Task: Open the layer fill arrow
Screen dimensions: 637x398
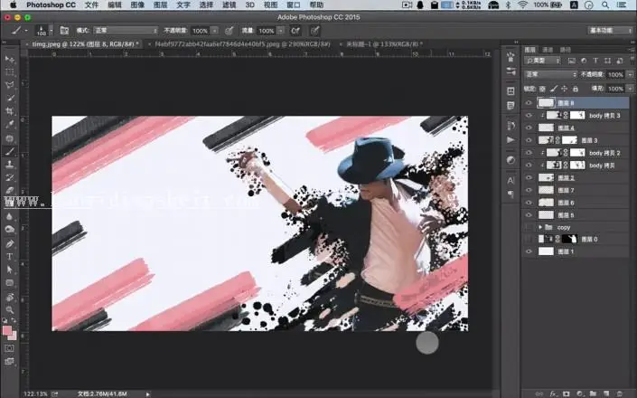Action: pos(630,89)
